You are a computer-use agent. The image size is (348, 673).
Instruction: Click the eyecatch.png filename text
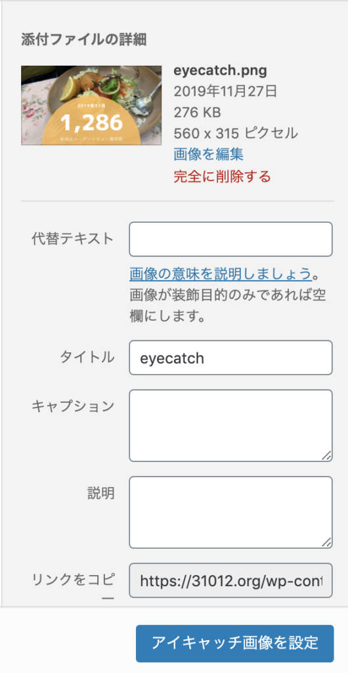[x=220, y=70]
